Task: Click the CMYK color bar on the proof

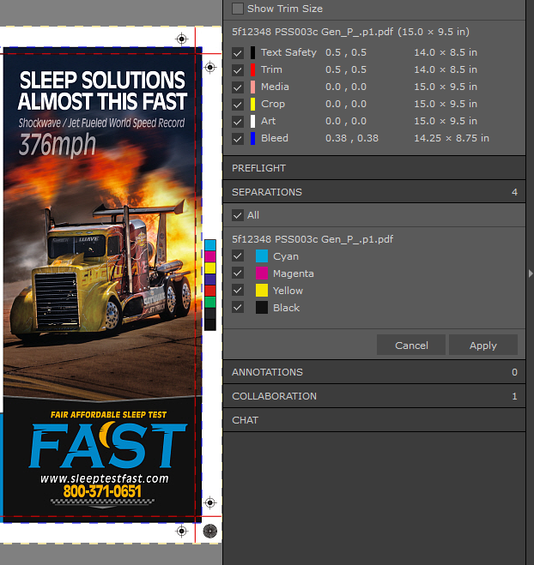Action: click(210, 285)
